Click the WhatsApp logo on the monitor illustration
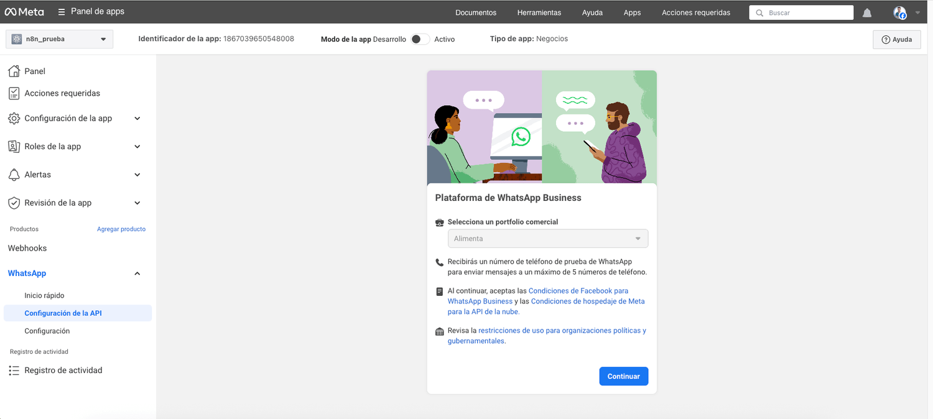Viewport: 933px width, 419px height. (x=521, y=137)
